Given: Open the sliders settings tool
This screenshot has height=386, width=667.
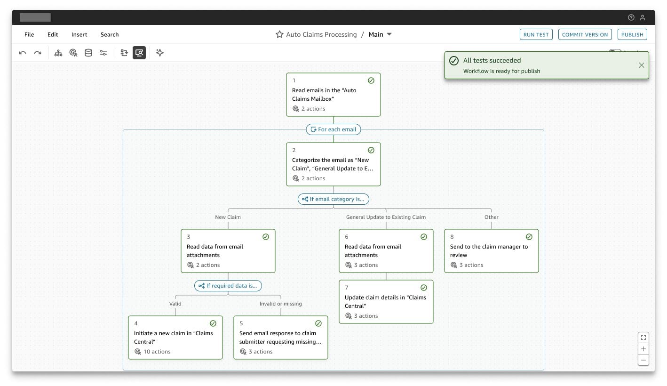Looking at the screenshot, I should (x=103, y=53).
